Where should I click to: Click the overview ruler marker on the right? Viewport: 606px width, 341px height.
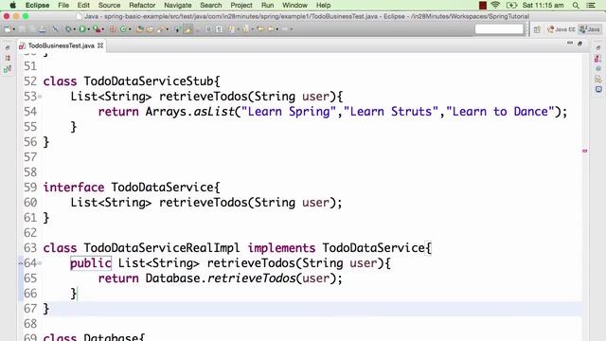[585, 151]
